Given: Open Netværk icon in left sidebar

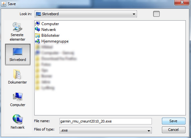Looking at the screenshot, I should tap(17, 122).
